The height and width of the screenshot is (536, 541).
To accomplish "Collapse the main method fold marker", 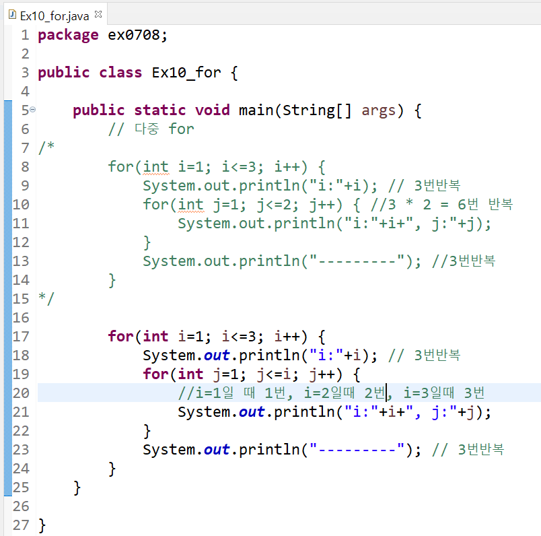I will 33,110.
